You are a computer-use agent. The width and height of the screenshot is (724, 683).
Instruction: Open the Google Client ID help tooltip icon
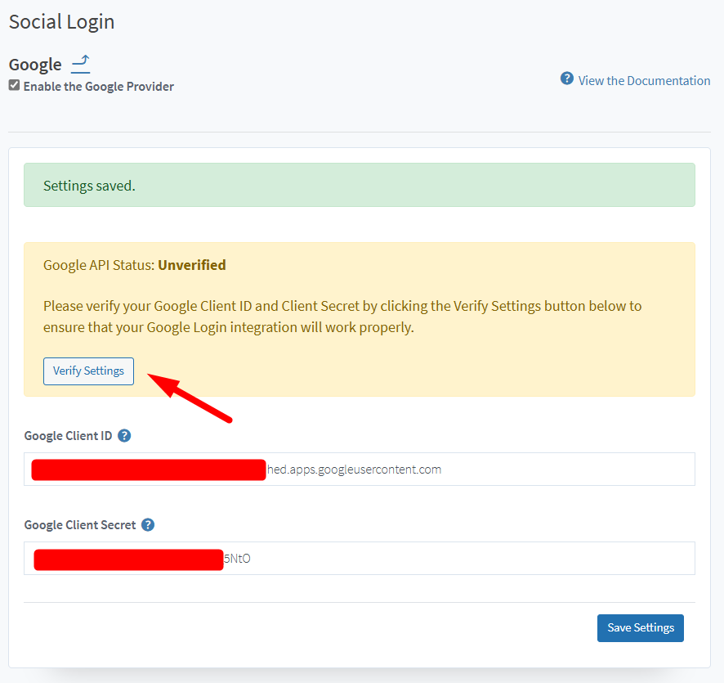pyautogui.click(x=124, y=436)
